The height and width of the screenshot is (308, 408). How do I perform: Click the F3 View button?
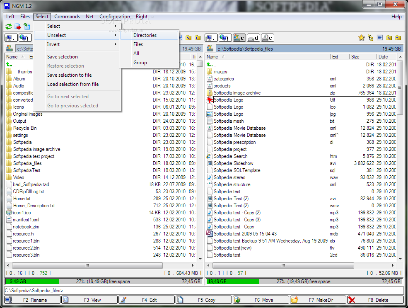point(90,300)
